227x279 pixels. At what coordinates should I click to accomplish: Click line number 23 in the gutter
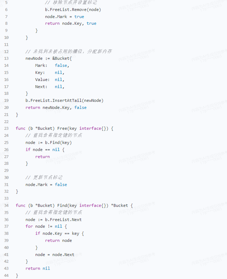tap(6, 128)
